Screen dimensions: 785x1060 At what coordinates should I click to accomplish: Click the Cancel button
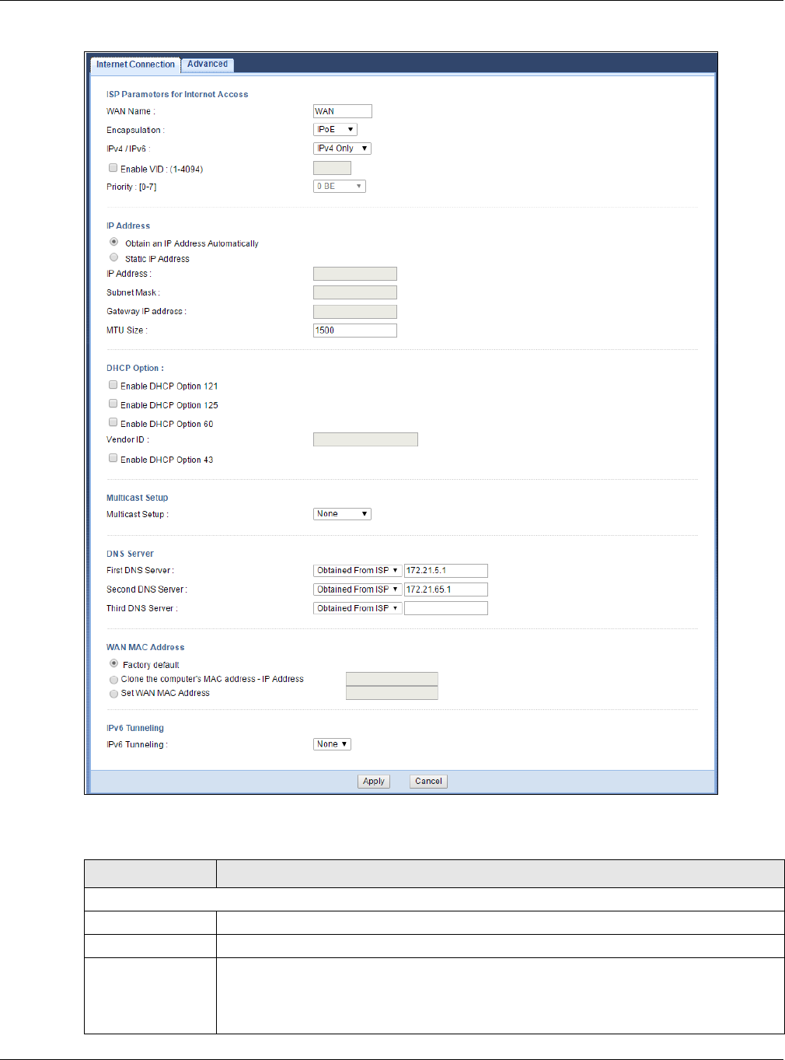pyautogui.click(x=428, y=782)
